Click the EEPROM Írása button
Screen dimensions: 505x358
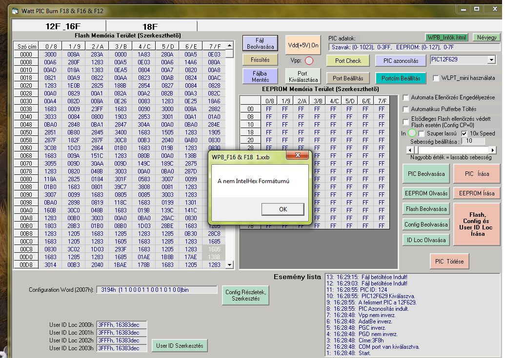point(477,193)
